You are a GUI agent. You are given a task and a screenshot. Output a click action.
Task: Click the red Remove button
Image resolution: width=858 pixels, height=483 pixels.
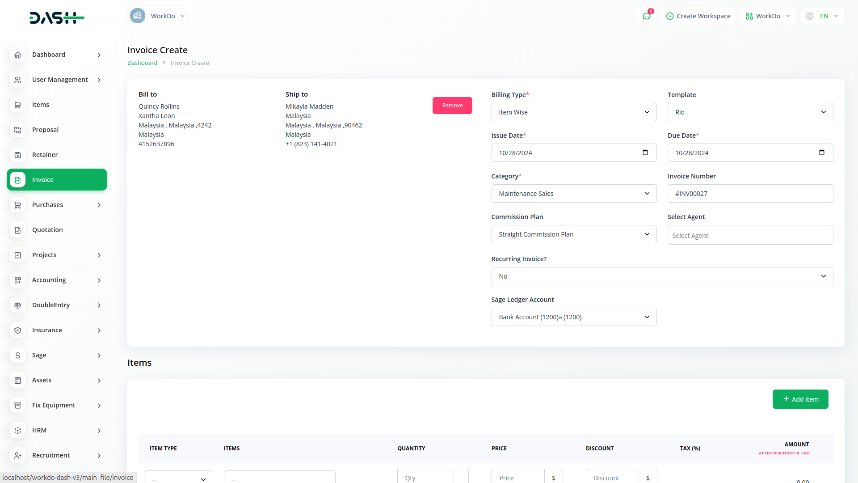452,106
